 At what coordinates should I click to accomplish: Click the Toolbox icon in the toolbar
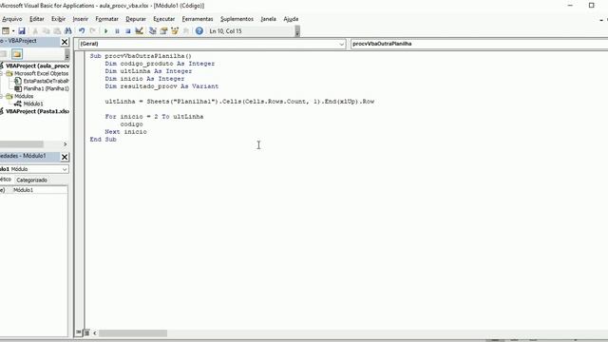tap(186, 31)
